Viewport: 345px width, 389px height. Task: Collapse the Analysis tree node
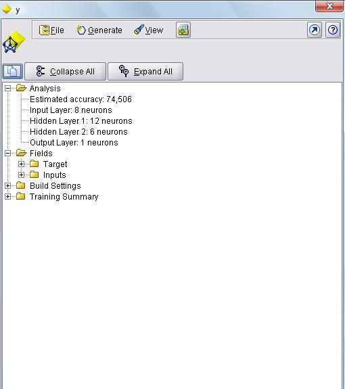7,89
